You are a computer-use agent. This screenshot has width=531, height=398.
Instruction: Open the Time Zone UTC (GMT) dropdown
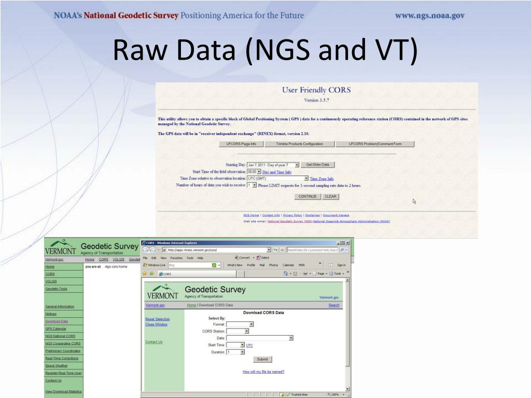click(x=278, y=178)
